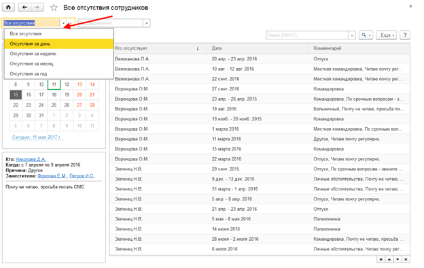Open the magnifier search options button

pos(366,35)
